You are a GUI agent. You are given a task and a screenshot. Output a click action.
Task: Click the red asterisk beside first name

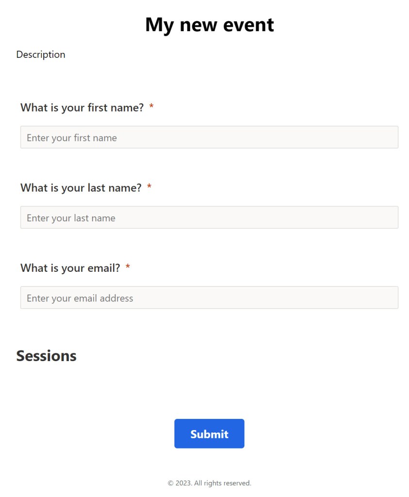(x=151, y=107)
